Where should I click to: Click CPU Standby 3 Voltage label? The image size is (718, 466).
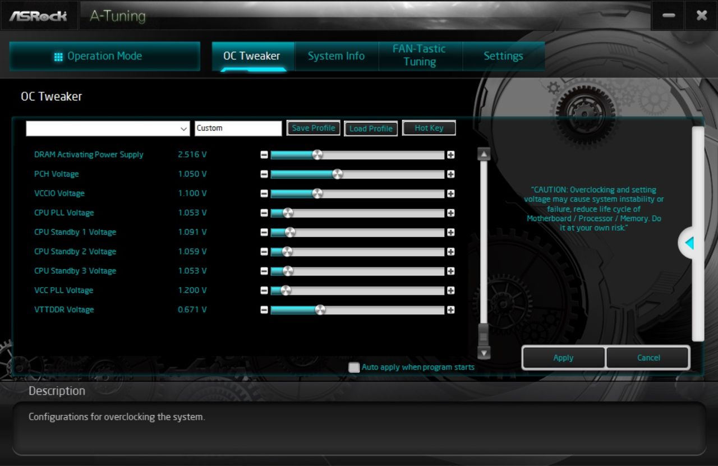(x=75, y=271)
